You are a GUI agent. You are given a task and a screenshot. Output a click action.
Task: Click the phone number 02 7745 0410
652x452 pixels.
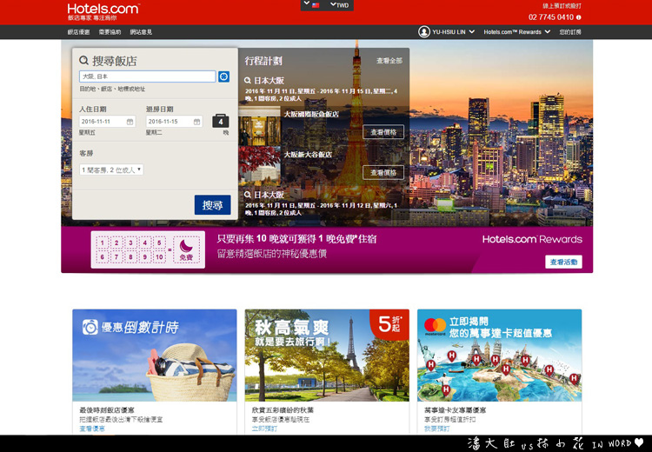pyautogui.click(x=551, y=17)
